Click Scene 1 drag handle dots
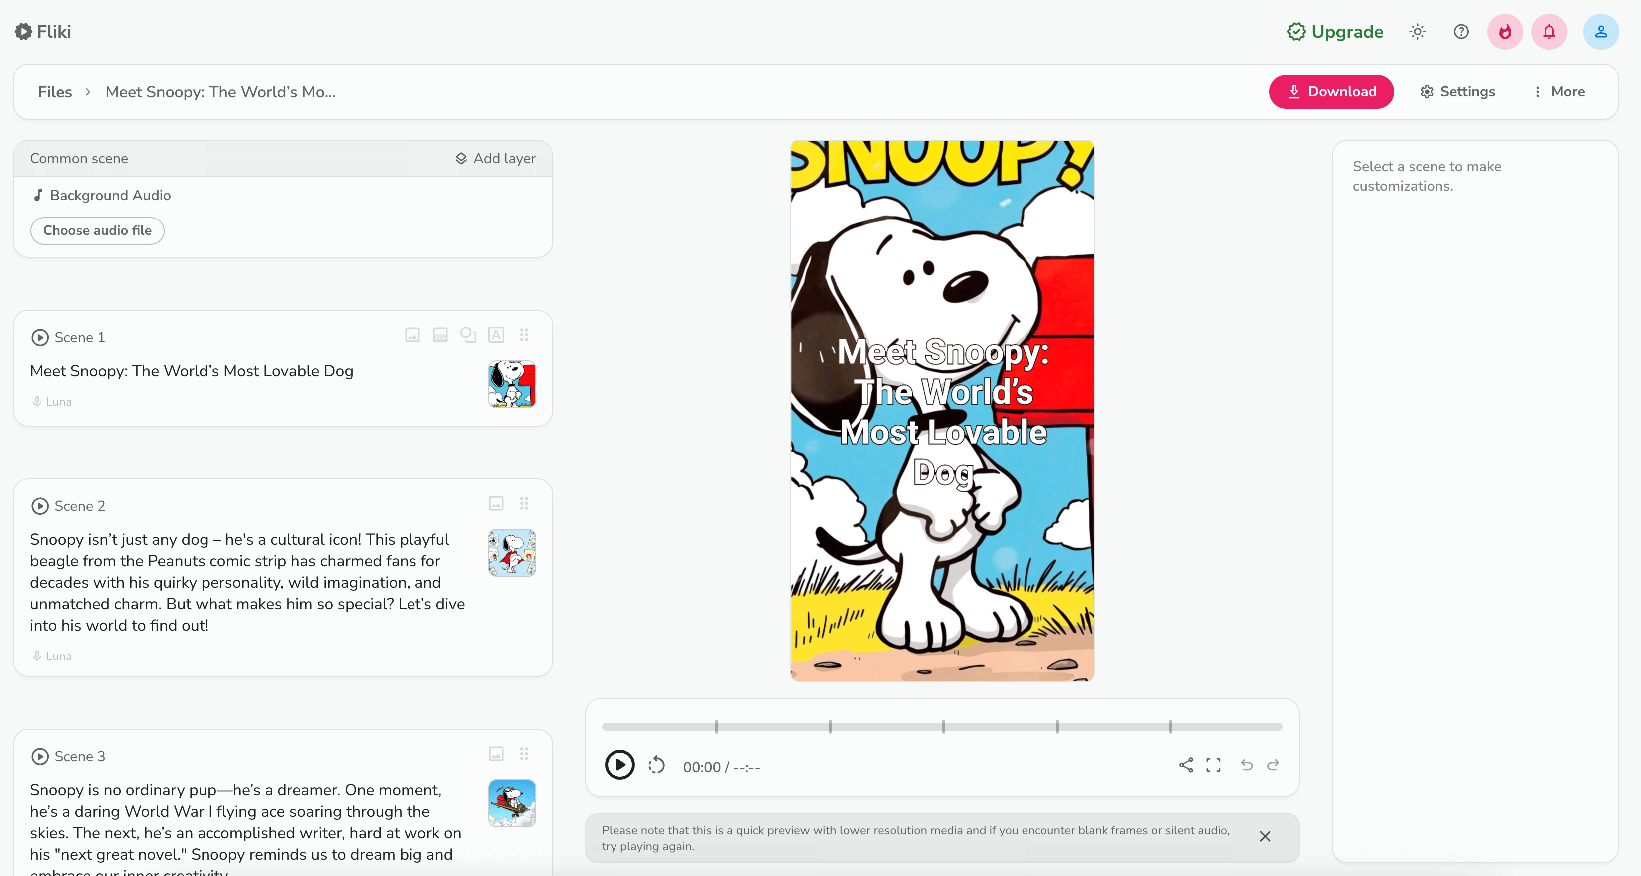1641x876 pixels. [524, 335]
